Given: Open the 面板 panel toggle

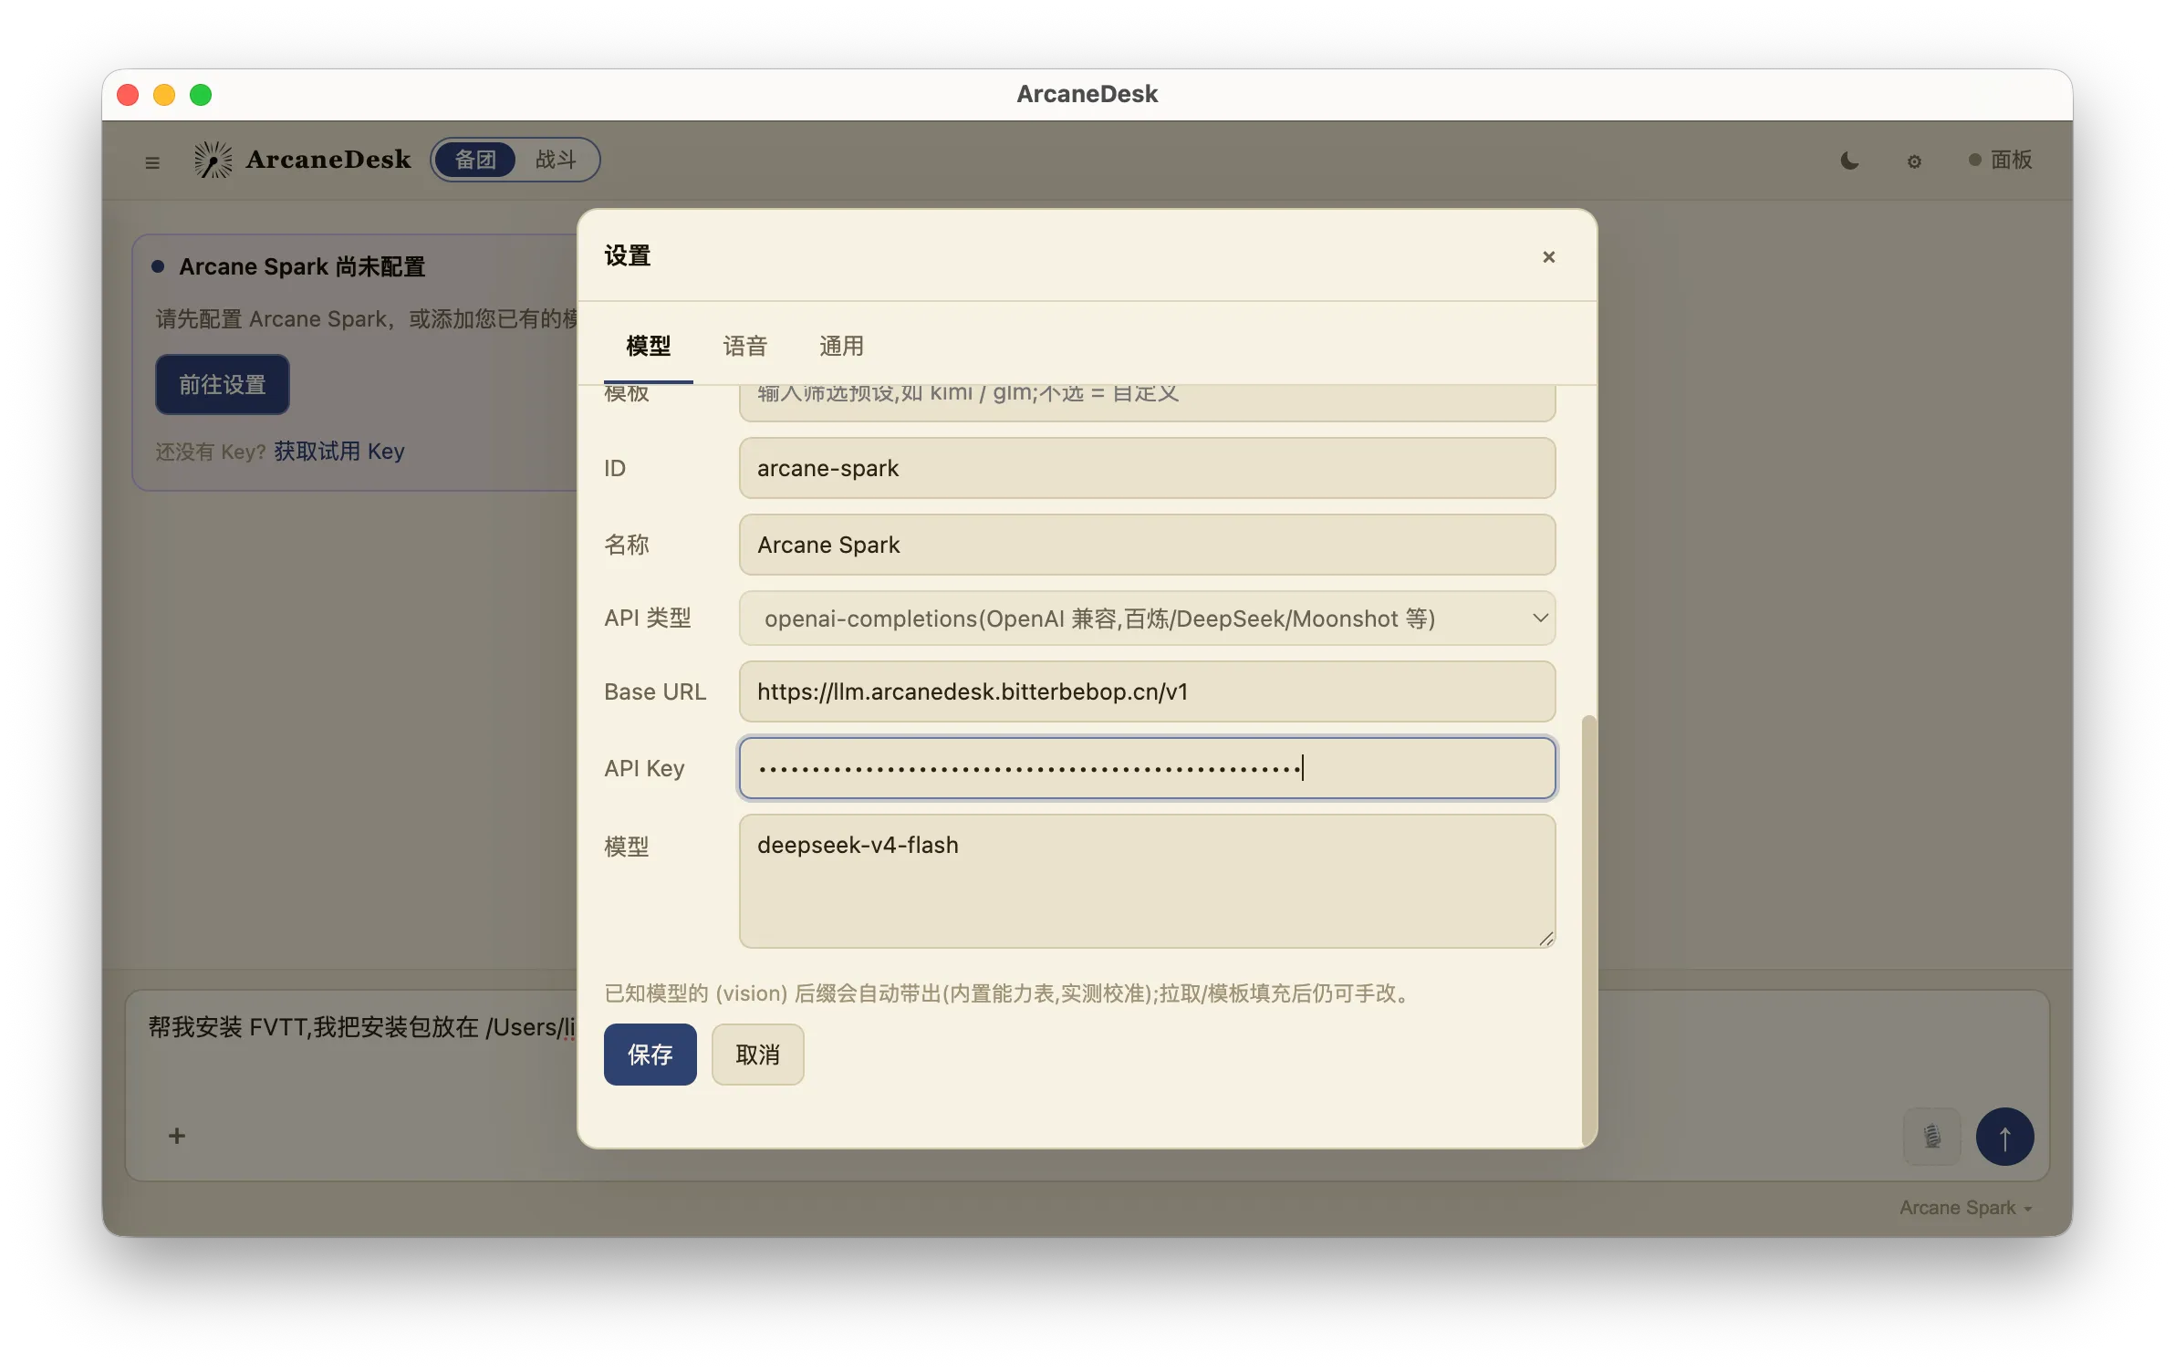Looking at the screenshot, I should point(2001,160).
